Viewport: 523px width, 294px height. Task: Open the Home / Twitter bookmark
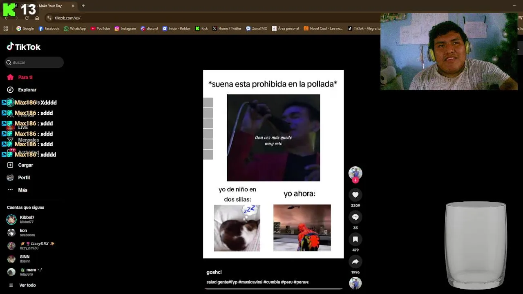(x=227, y=29)
